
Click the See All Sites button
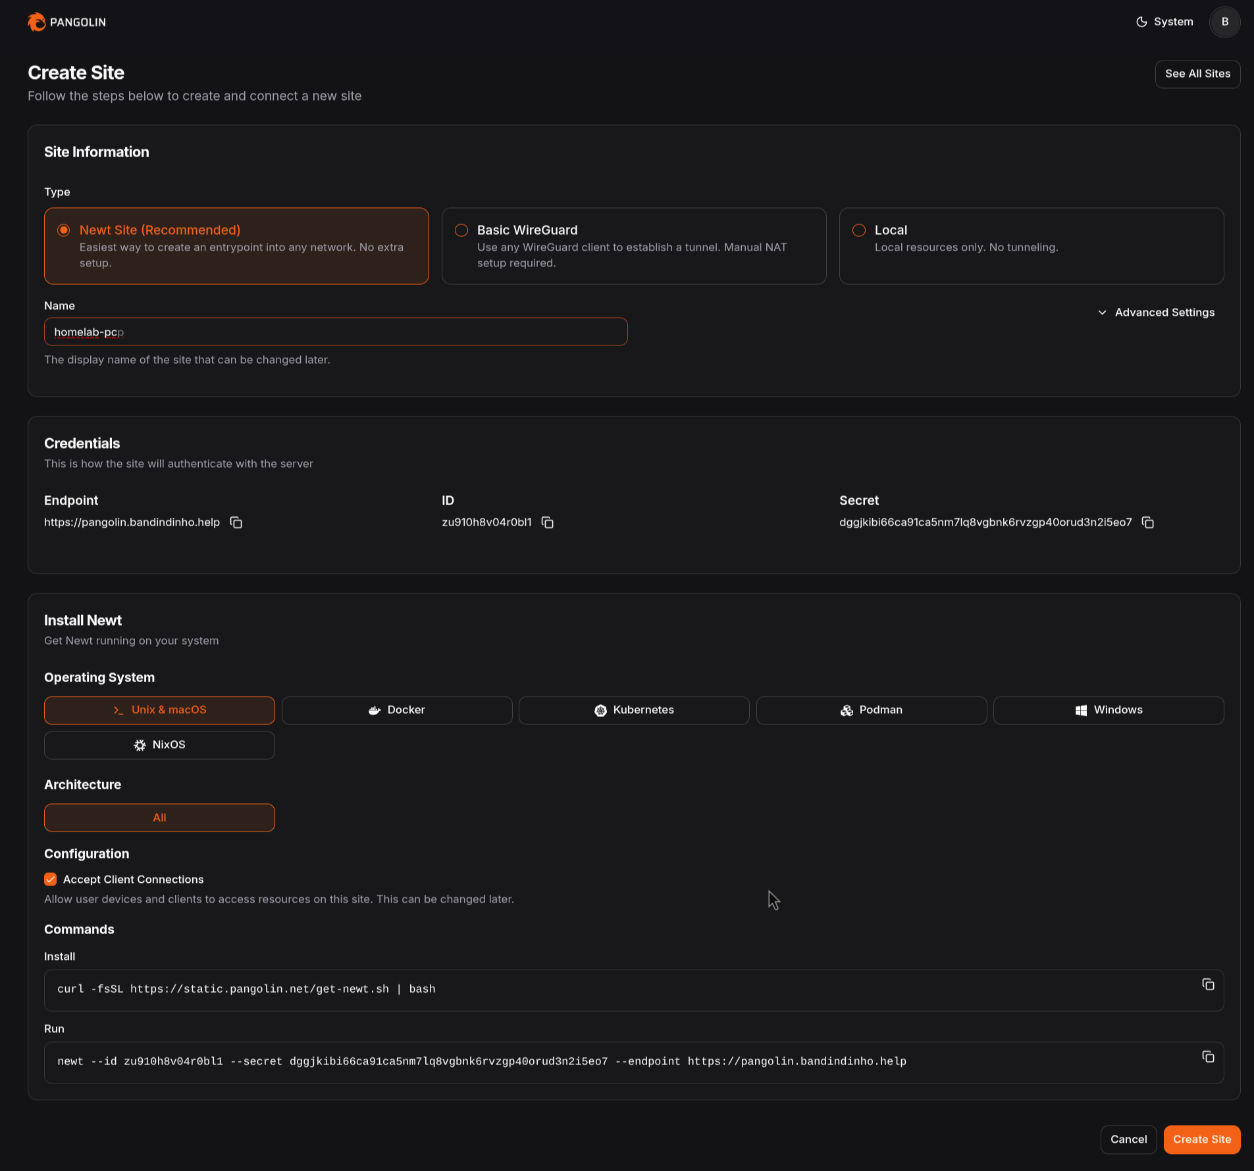point(1197,74)
